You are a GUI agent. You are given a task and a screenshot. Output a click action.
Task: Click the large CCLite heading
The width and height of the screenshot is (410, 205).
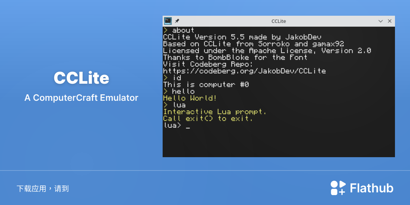81,78
